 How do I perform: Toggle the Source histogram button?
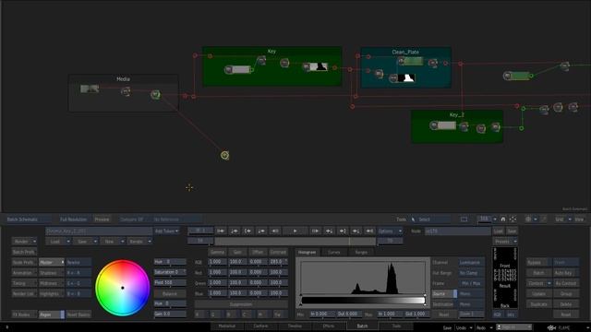(444, 293)
